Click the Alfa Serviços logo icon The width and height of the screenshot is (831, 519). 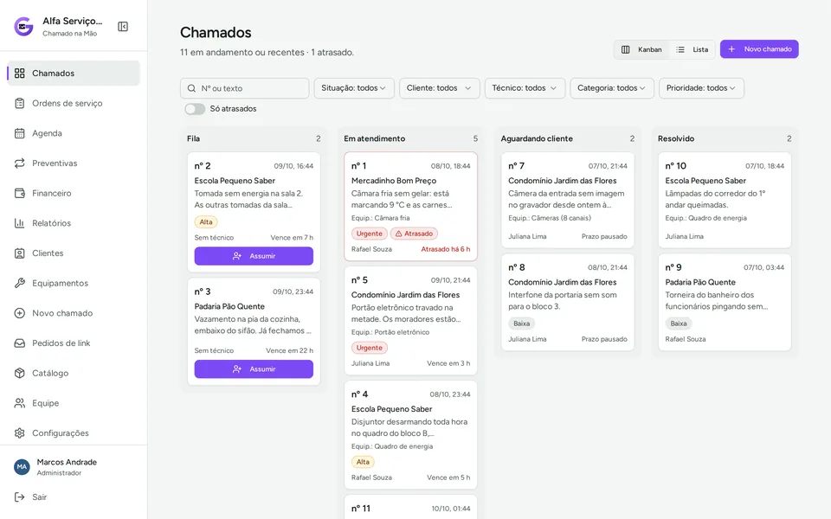pos(23,27)
